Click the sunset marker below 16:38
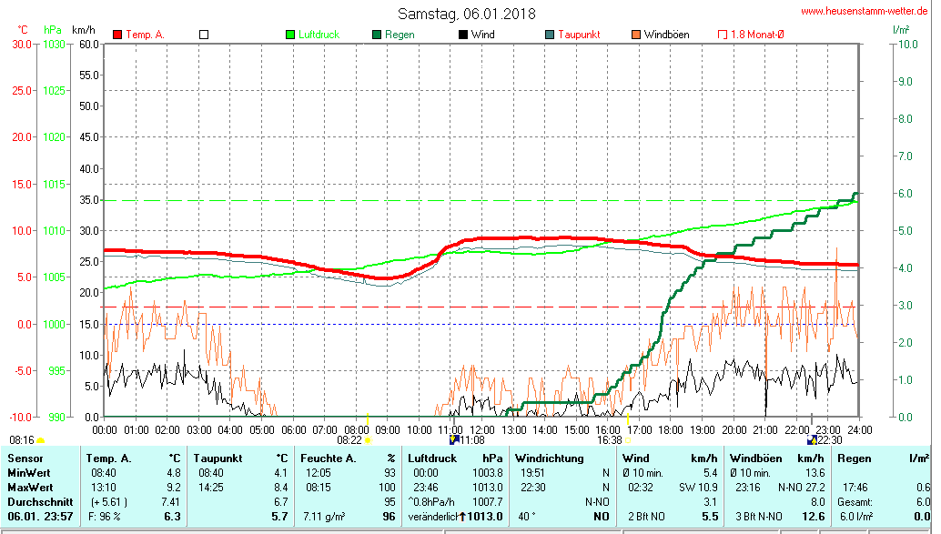This screenshot has width=941, height=534. pyautogui.click(x=628, y=440)
